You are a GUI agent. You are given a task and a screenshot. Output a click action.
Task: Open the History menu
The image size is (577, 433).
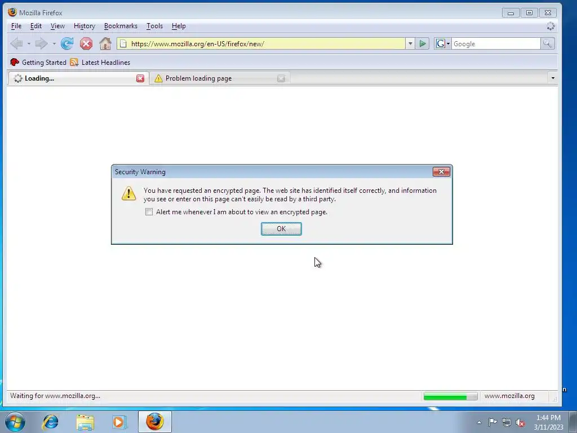[85, 26]
